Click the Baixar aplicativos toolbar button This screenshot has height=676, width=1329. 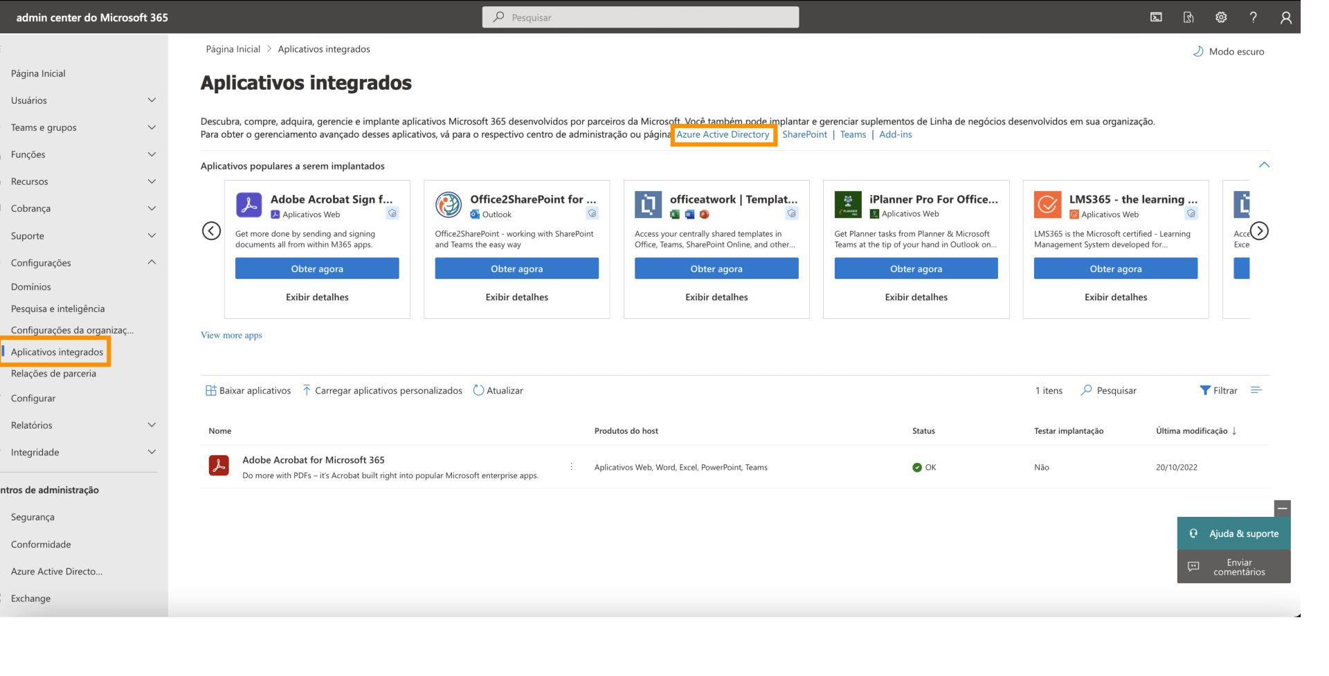[x=248, y=390]
